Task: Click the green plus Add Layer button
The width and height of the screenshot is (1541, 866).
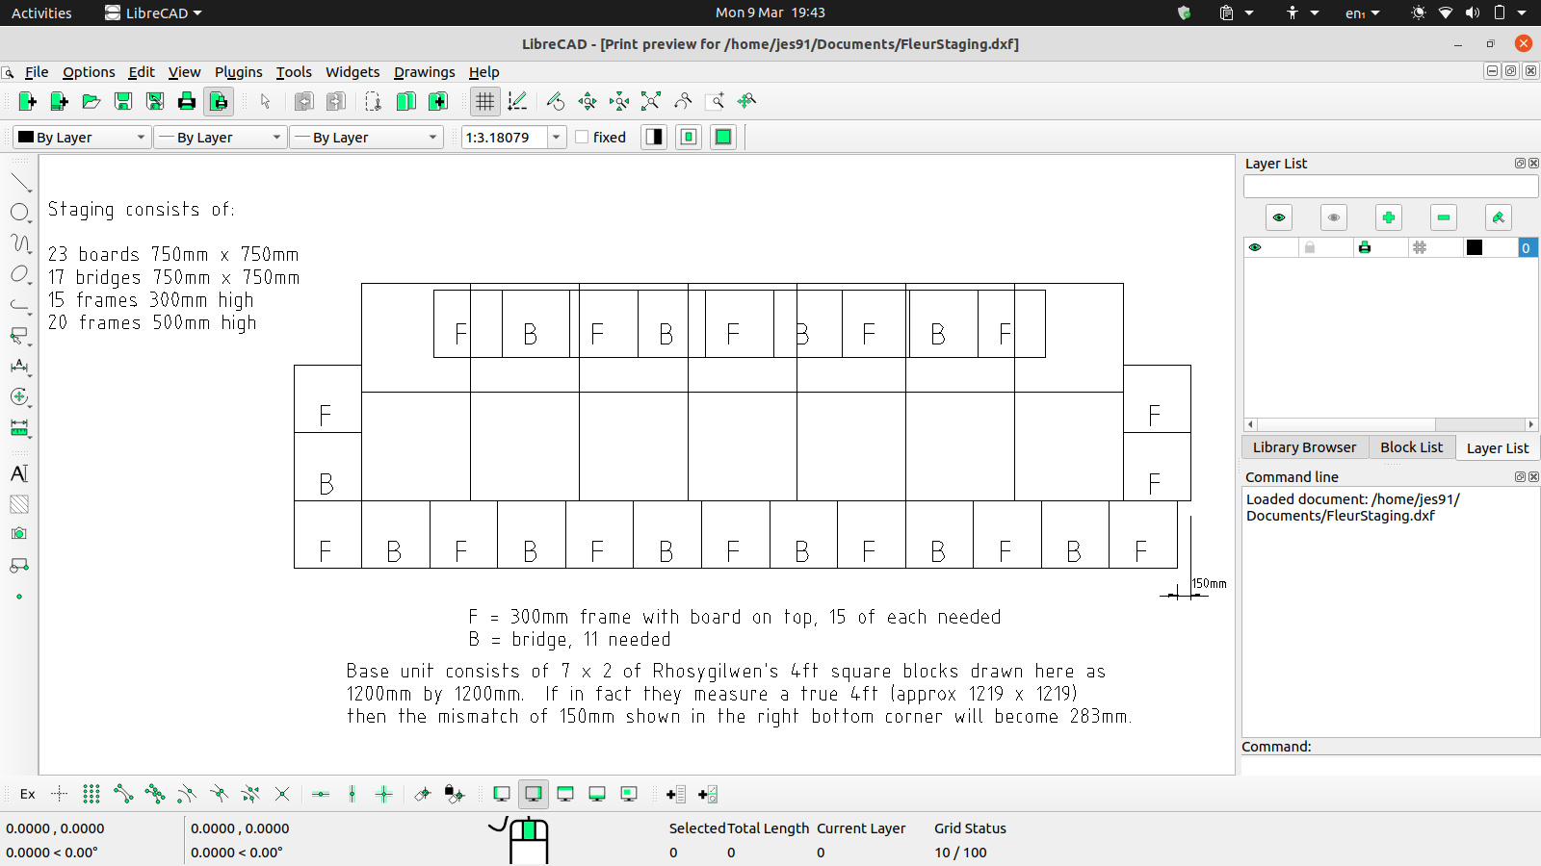Action: coord(1388,217)
